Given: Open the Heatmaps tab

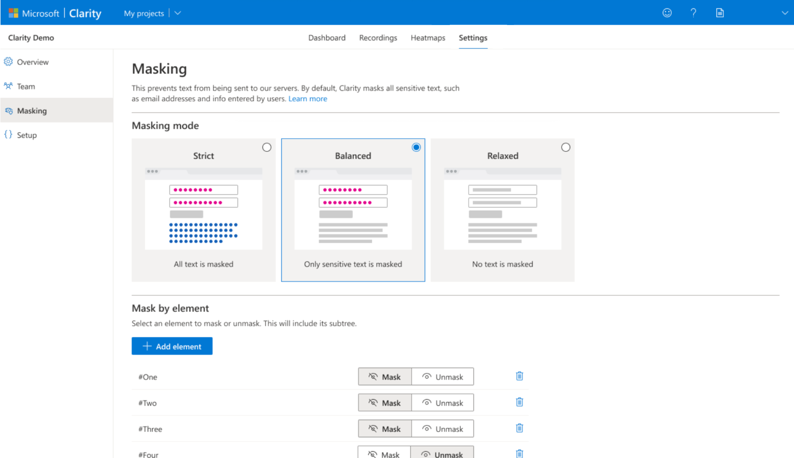Looking at the screenshot, I should 428,38.
